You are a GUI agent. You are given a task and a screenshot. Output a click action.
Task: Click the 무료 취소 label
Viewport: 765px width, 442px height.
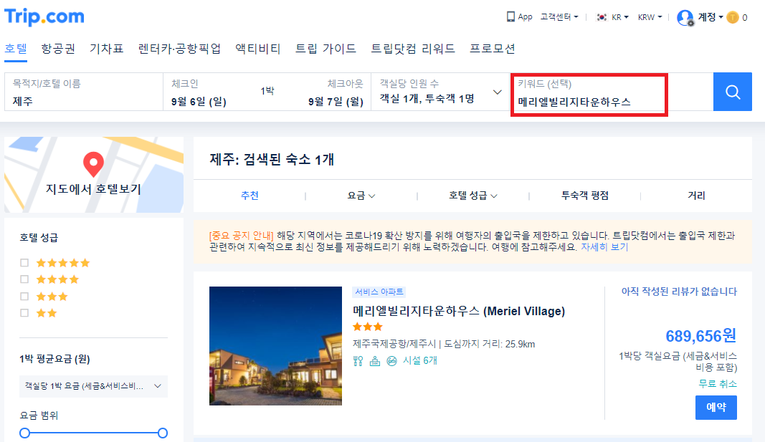coord(718,383)
